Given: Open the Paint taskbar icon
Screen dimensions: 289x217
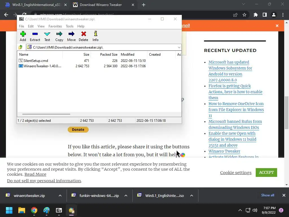Looking at the screenshot, I should coord(47,210).
